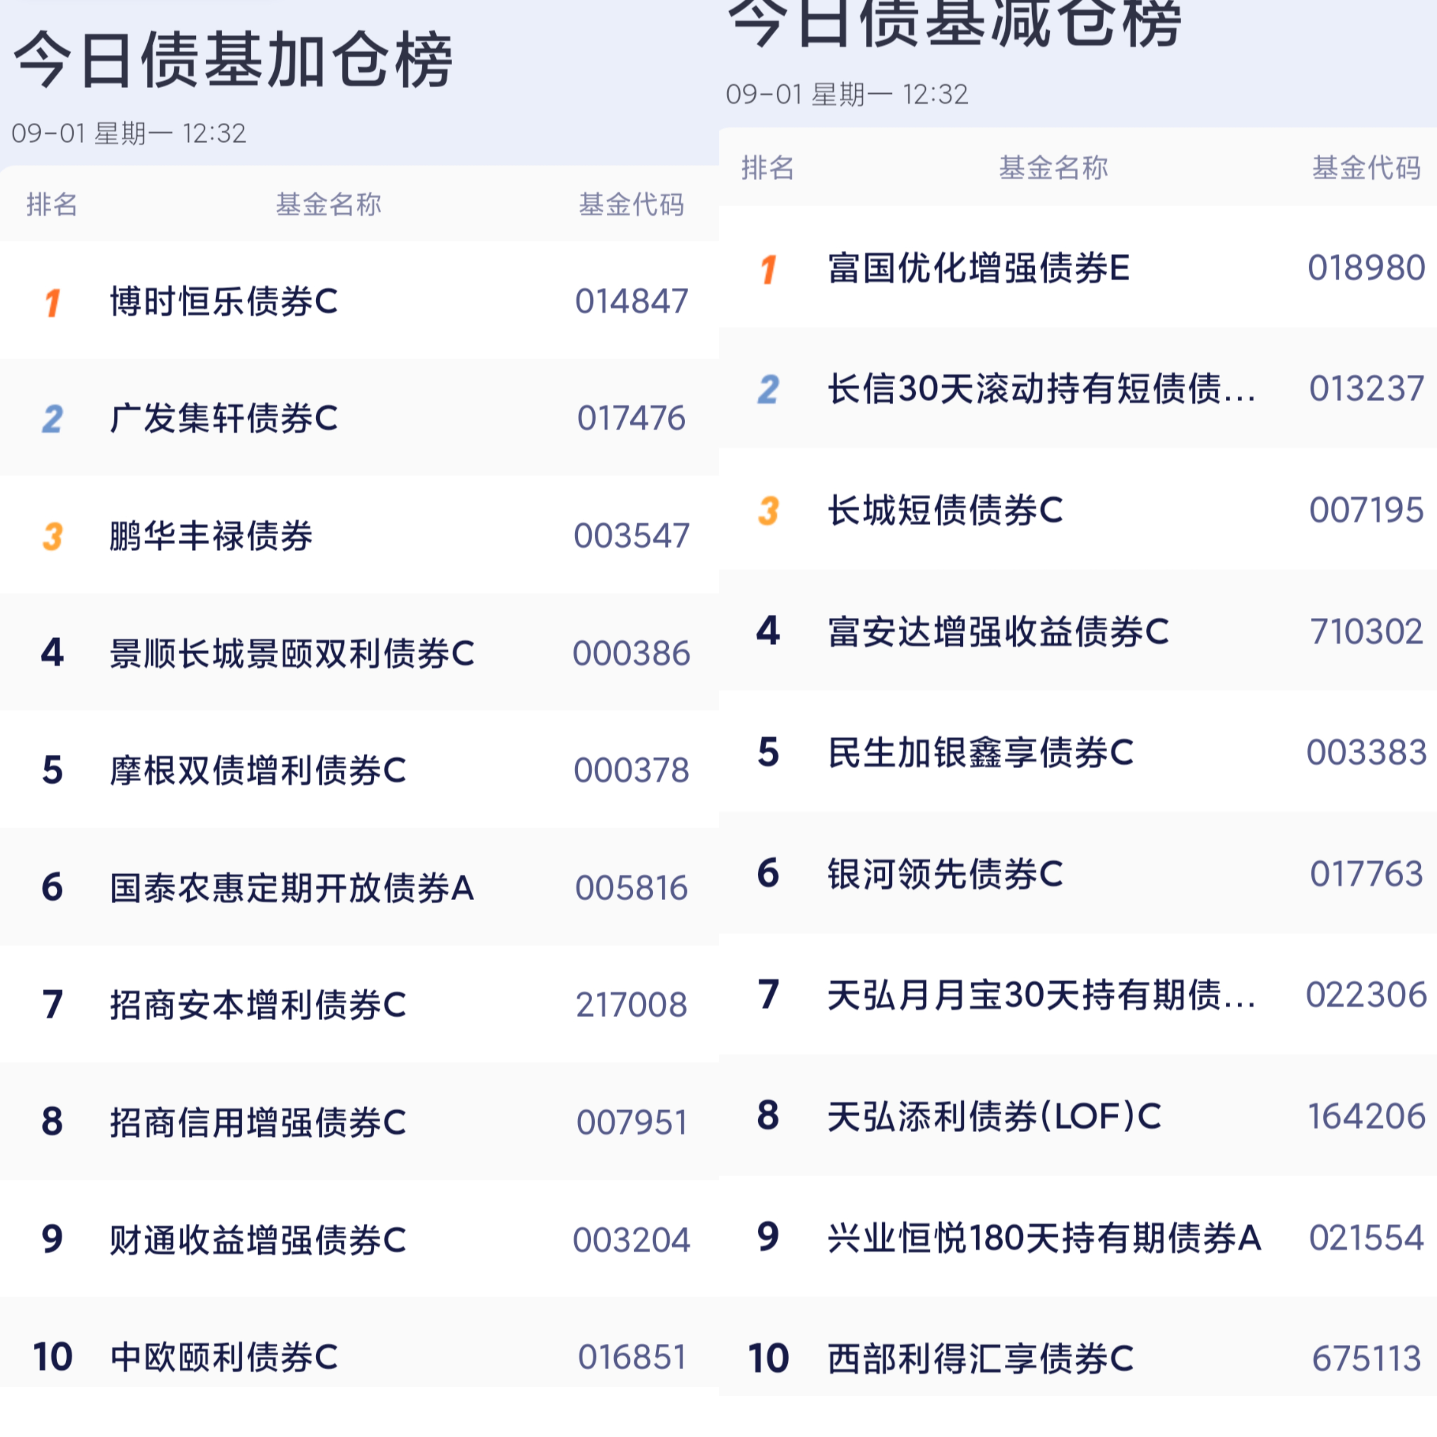Screen dimensions: 1437x1437
Task: Select fund code 003204
Action: (631, 1240)
